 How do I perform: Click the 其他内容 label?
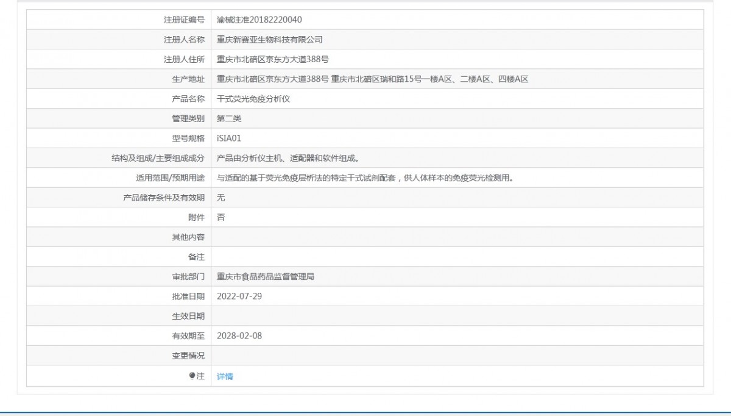[189, 237]
